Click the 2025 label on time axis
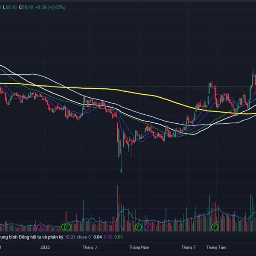 coord(45,247)
